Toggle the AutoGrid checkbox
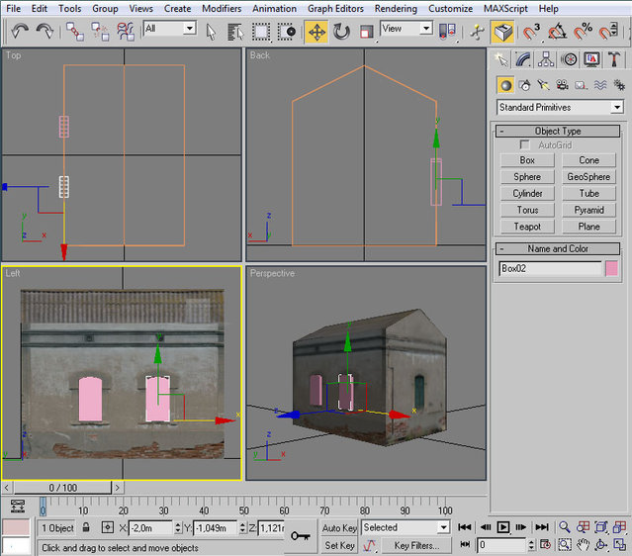The height and width of the screenshot is (556, 632). tap(525, 145)
